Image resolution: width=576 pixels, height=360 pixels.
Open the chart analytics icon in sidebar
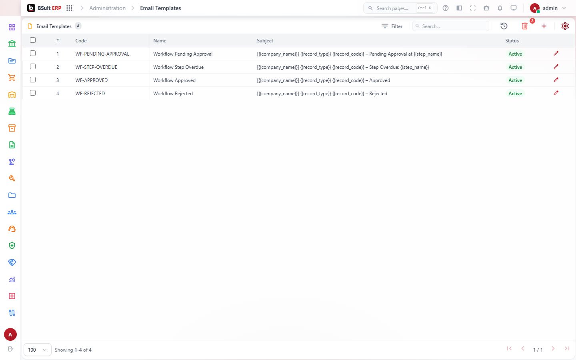coord(12,279)
